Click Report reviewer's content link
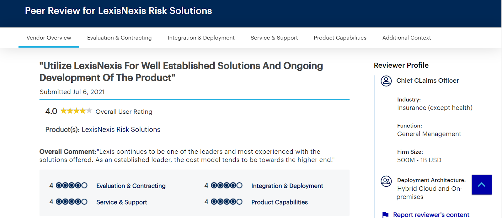 coord(431,215)
